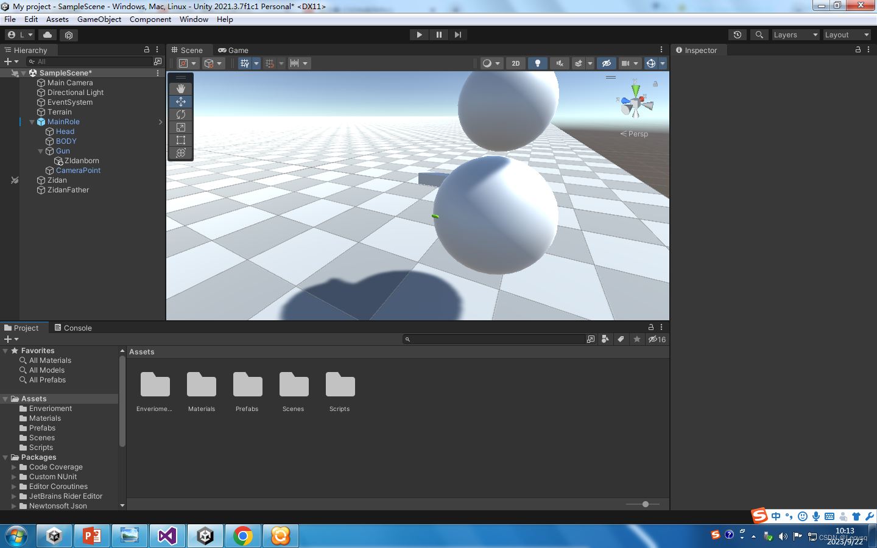Open the Layers dropdown
877x548 pixels.
click(x=795, y=35)
